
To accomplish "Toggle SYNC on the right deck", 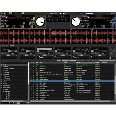I will pyautogui.click(x=84, y=16).
